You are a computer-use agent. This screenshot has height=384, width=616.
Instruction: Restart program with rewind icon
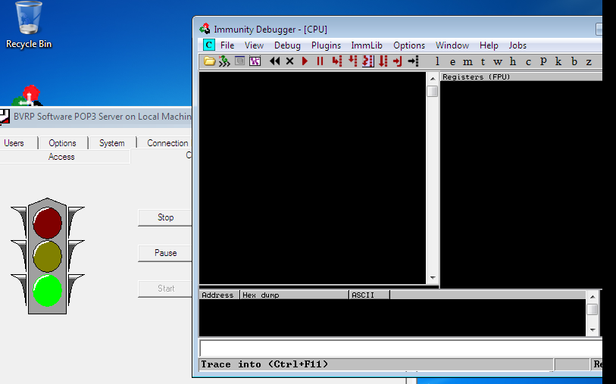(x=274, y=61)
